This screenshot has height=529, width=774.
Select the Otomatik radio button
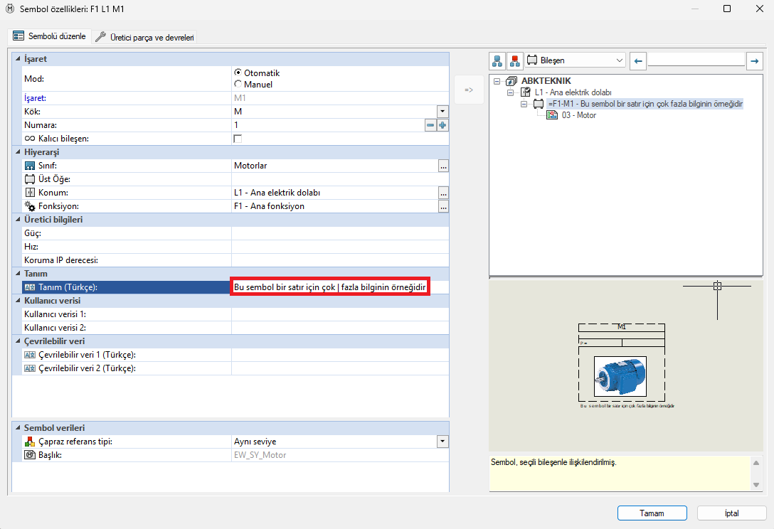tap(238, 73)
